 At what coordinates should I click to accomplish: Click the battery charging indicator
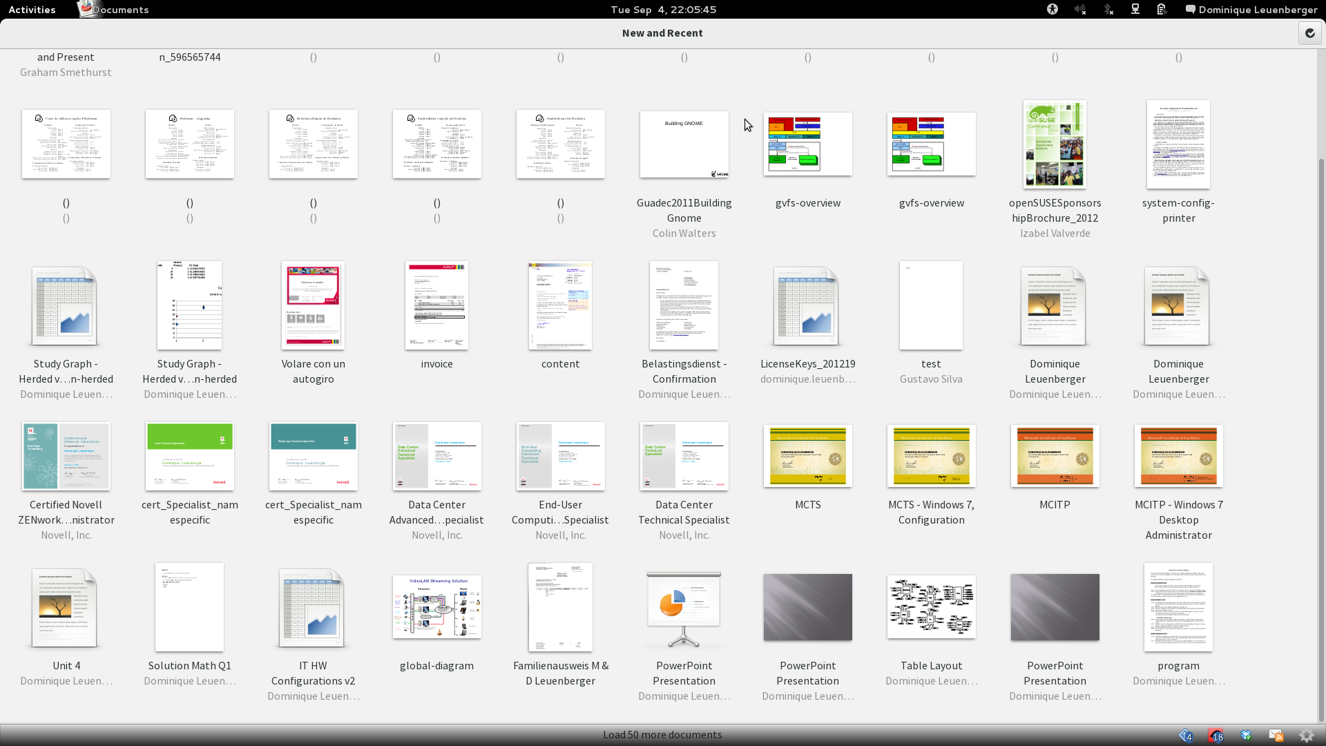click(1162, 10)
